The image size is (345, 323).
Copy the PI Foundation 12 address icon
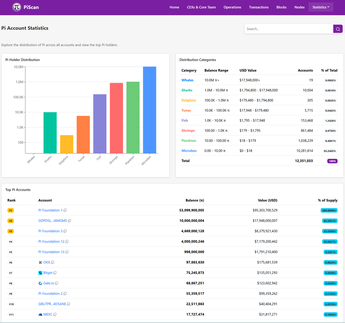point(67,242)
